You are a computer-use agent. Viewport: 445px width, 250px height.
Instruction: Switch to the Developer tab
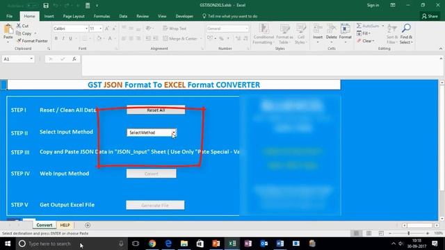pos(184,16)
